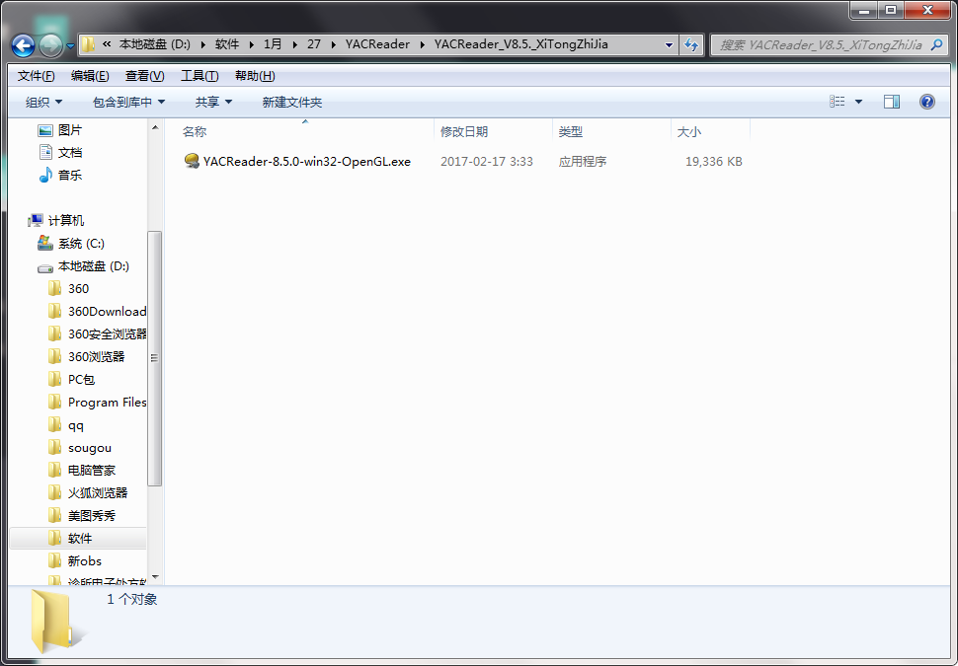The width and height of the screenshot is (958, 666).
Task: Select 音乐 library in sidebar
Action: [70, 176]
